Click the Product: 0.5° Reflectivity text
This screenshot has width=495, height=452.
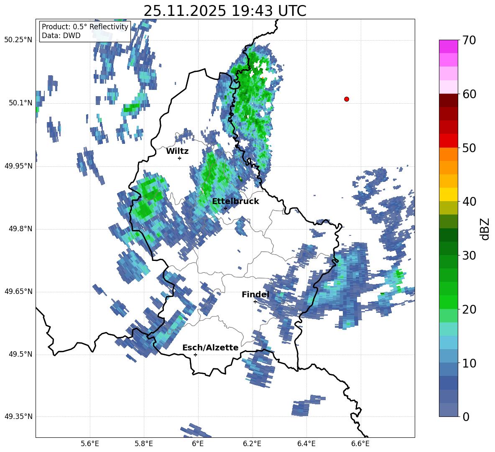point(85,26)
